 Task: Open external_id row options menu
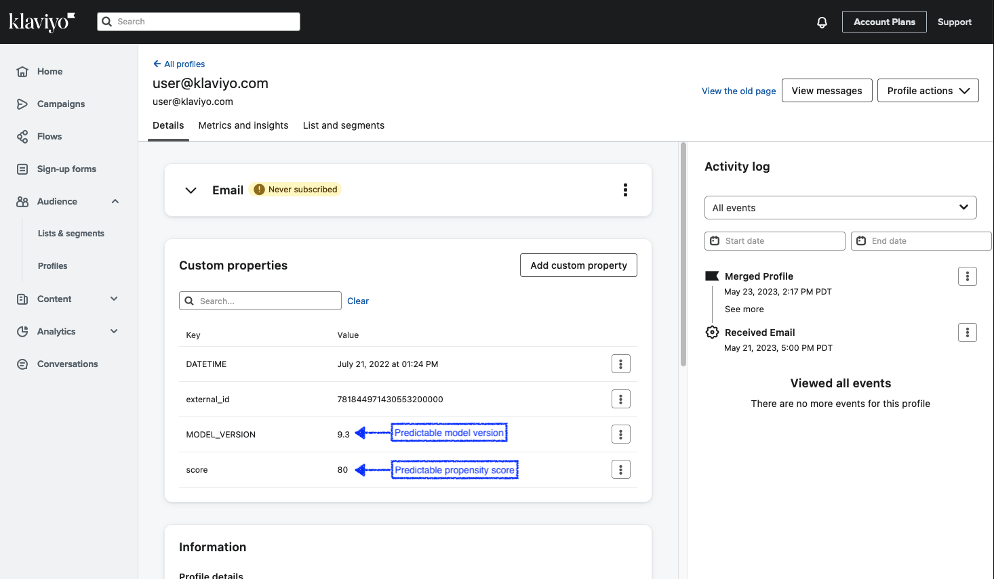click(621, 400)
